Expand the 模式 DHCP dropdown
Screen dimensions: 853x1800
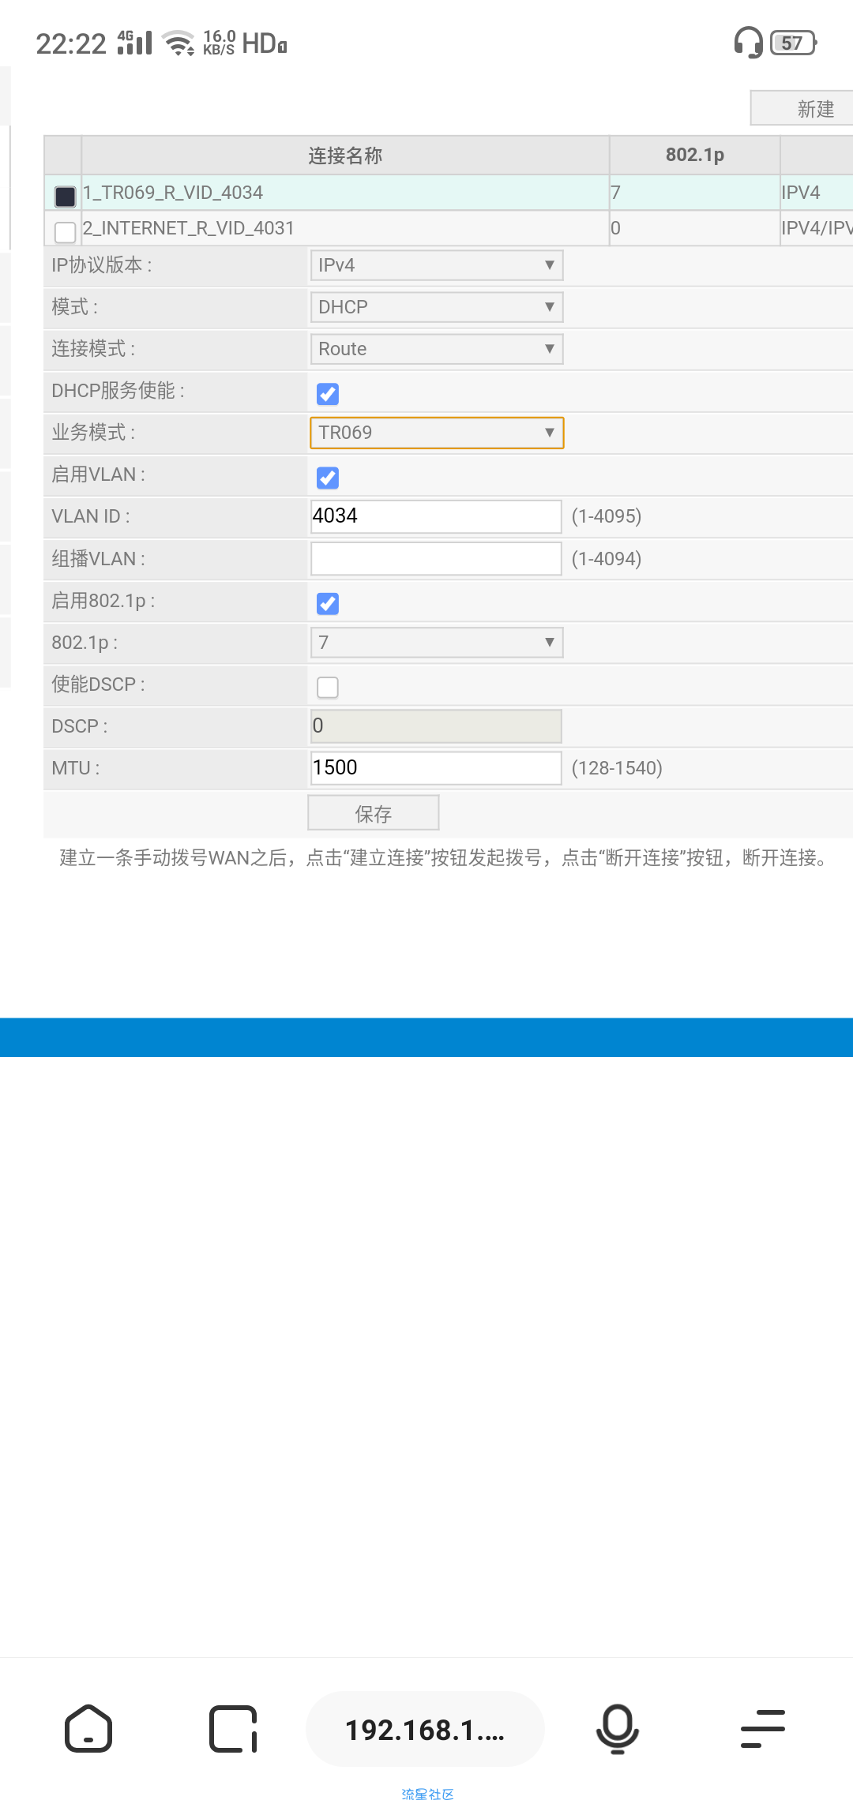click(x=436, y=307)
